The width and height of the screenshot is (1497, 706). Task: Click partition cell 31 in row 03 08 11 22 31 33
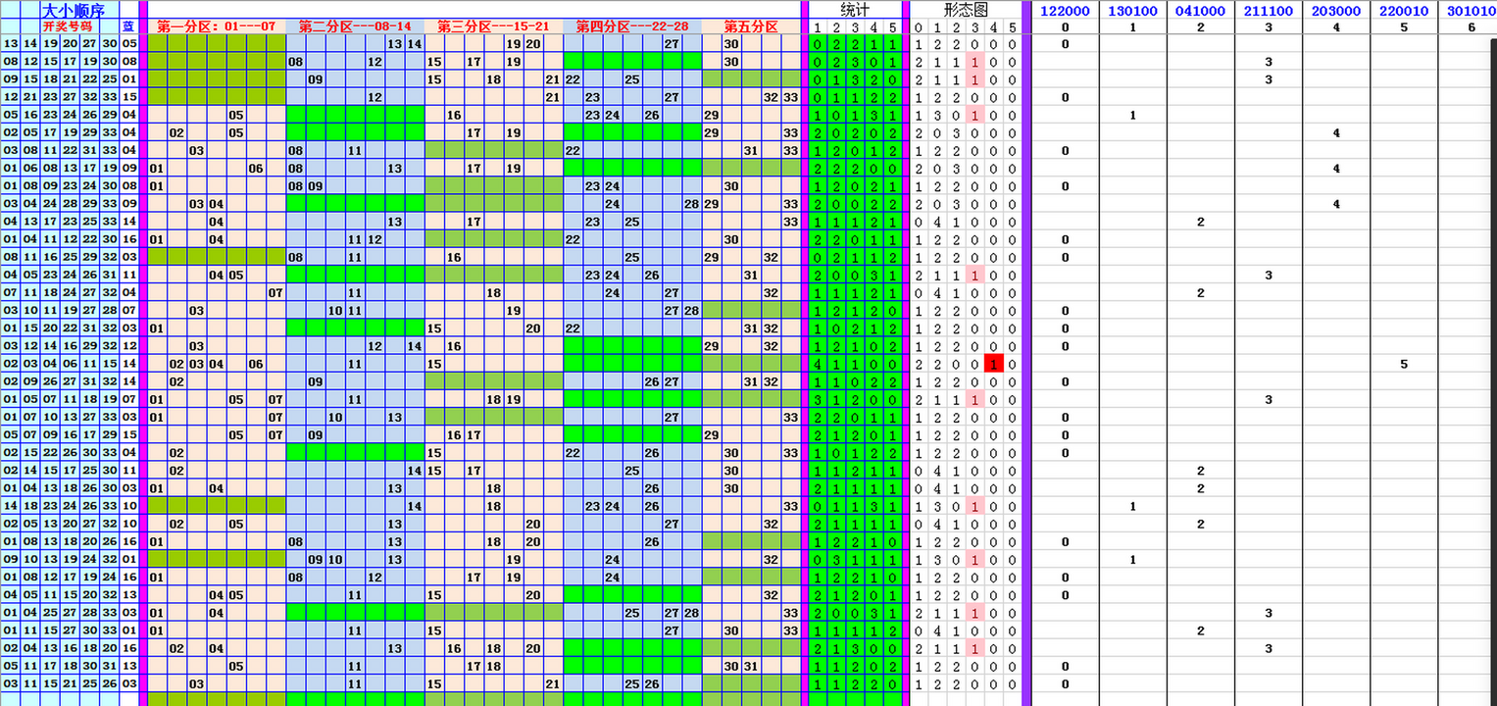(x=751, y=151)
